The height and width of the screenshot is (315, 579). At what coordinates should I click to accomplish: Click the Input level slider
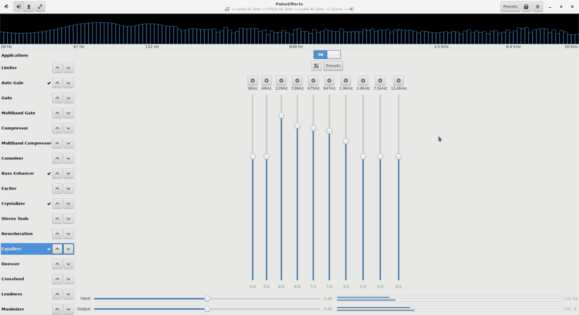[x=207, y=298]
